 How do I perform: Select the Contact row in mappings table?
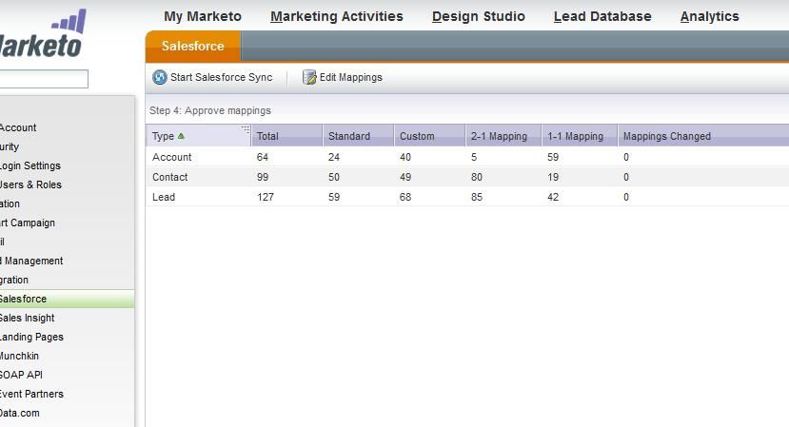(170, 177)
